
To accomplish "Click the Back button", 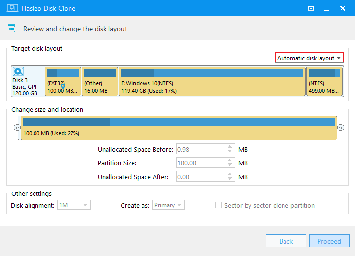I will (x=286, y=241).
